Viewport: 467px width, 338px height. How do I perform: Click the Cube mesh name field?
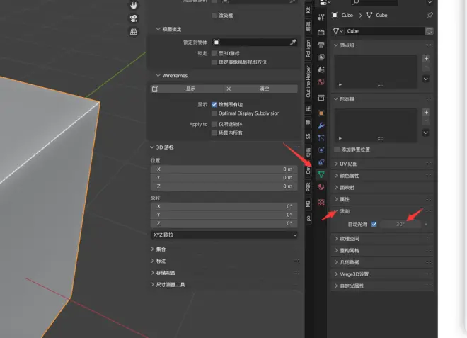[x=384, y=31]
